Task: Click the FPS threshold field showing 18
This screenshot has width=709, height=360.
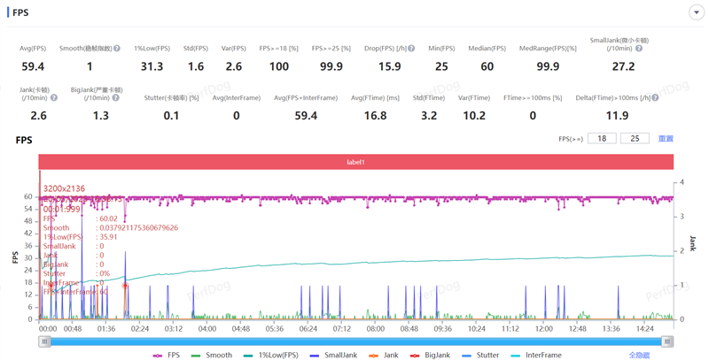Action: (x=601, y=139)
